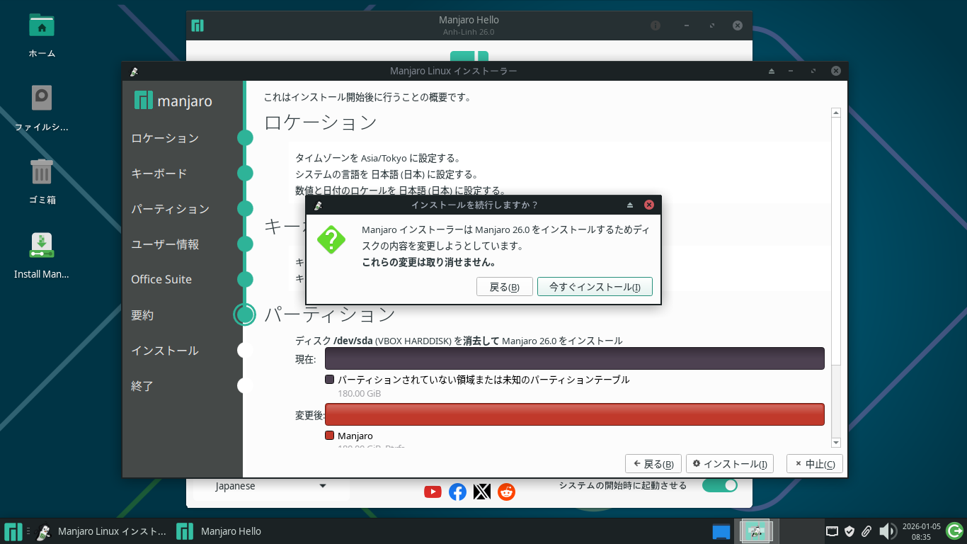The image size is (967, 544).
Task: Click the X (Twitter) icon in Manjaro Hello
Action: point(482,492)
